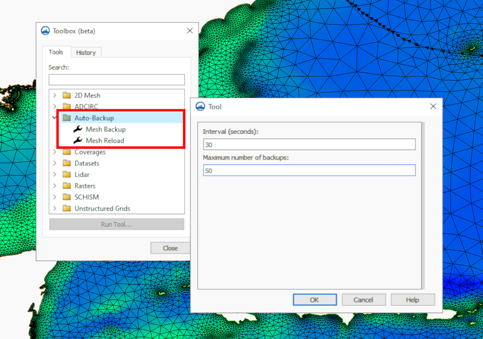
Task: Open the Datasets folder
Action: 87,163
